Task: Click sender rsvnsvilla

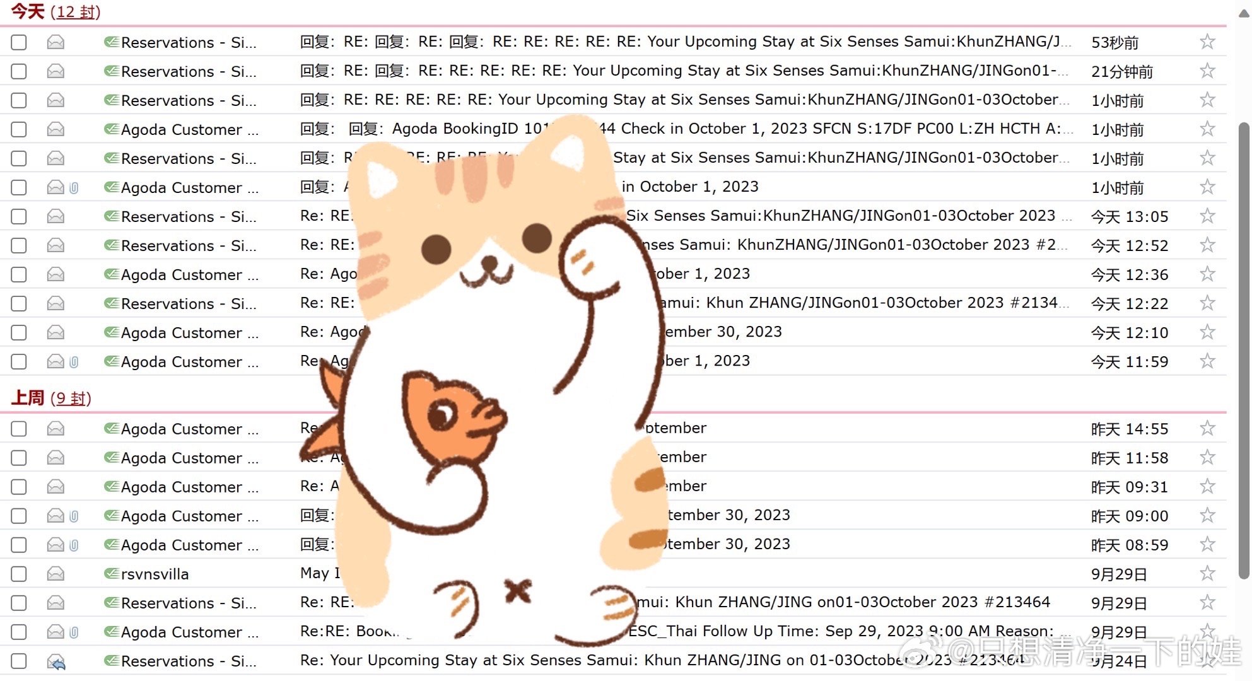Action: [155, 574]
